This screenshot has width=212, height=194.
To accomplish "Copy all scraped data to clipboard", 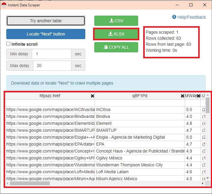I will (116, 47).
